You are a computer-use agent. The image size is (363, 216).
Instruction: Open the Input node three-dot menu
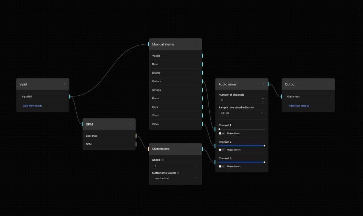coord(64,84)
